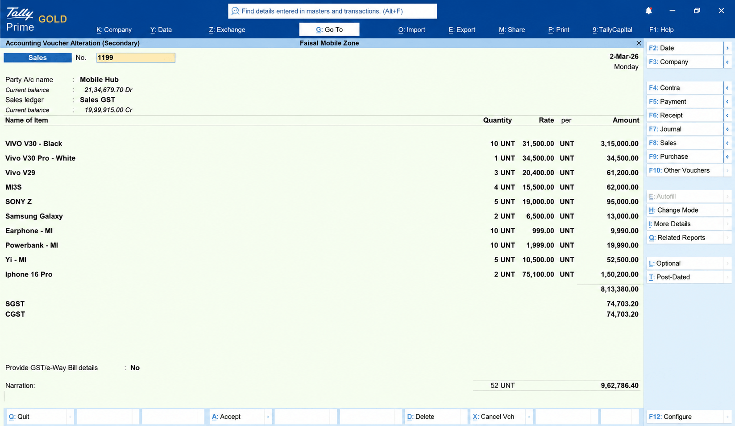Expand the F7 Journal arrow

[727, 129]
